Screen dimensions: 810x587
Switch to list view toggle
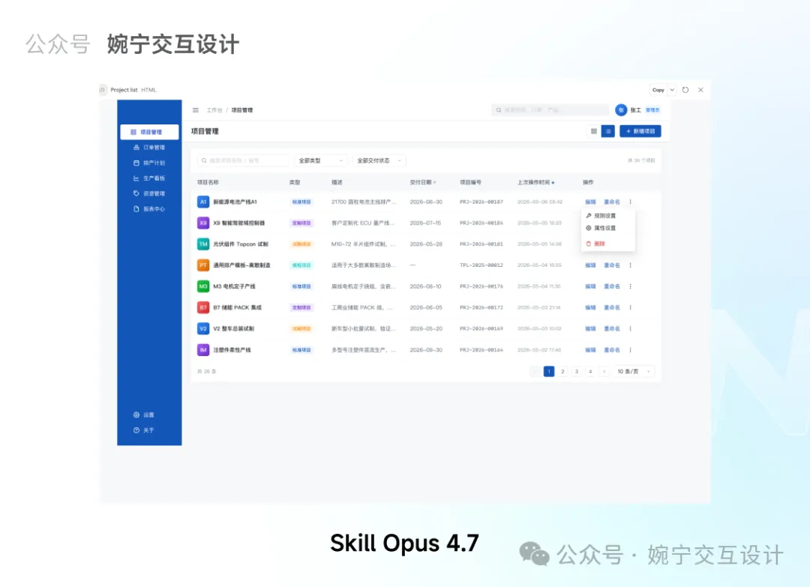pos(608,132)
